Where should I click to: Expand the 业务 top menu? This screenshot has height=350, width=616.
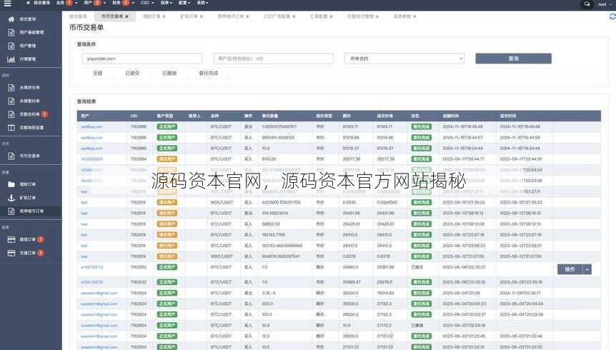coord(66,3)
